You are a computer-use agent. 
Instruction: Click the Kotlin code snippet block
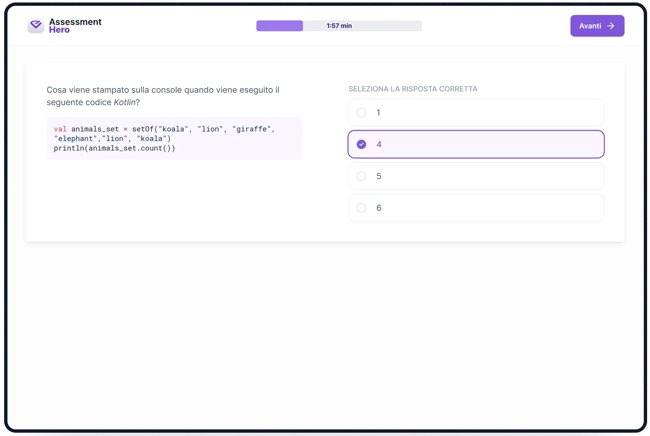pyautogui.click(x=174, y=139)
